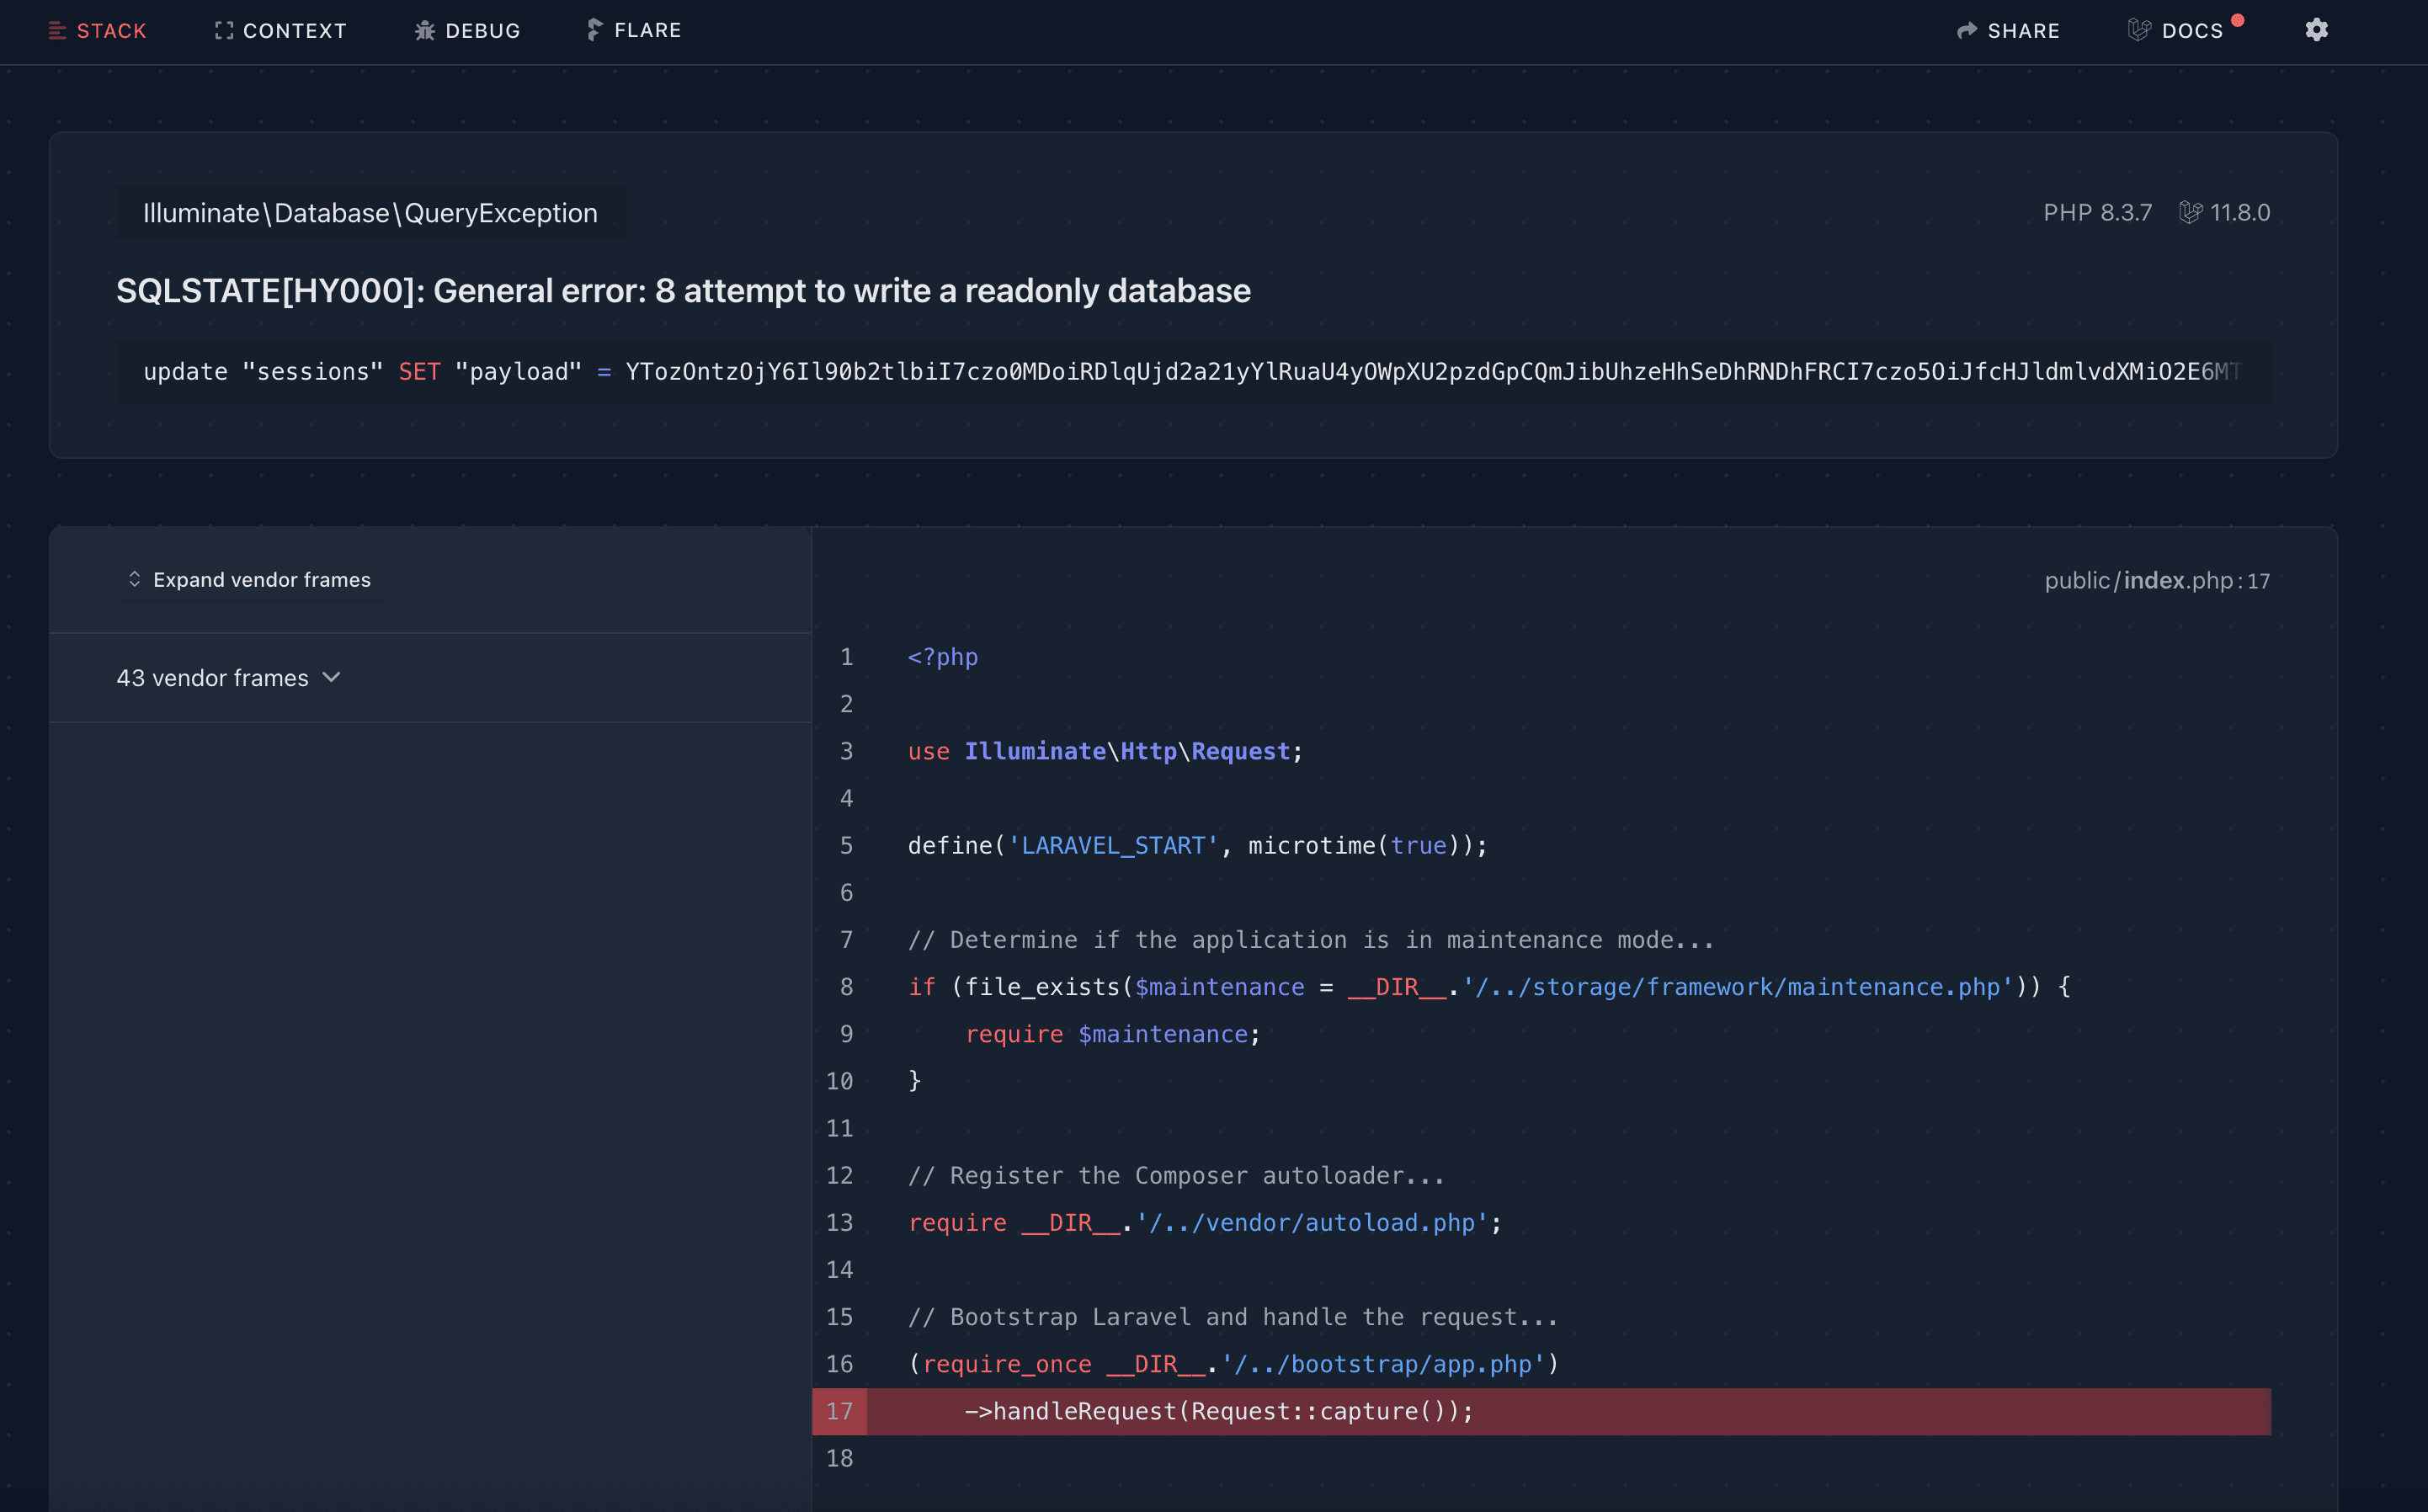Click the Bootstrap Laravel comment on line 15
The image size is (2428, 1512).
pyautogui.click(x=1232, y=1317)
